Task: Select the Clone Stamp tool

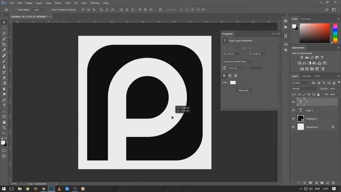Action: pos(4,67)
